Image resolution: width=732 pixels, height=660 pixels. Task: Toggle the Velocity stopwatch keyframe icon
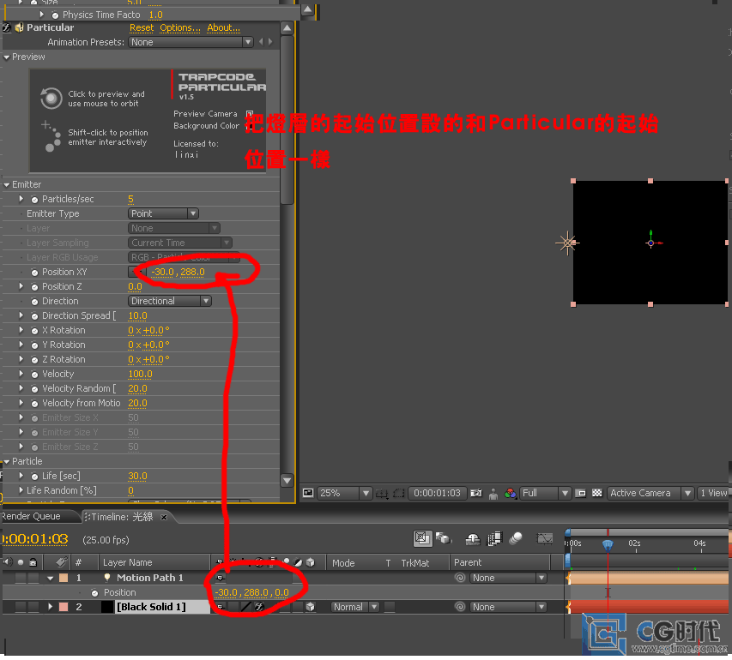tap(34, 374)
